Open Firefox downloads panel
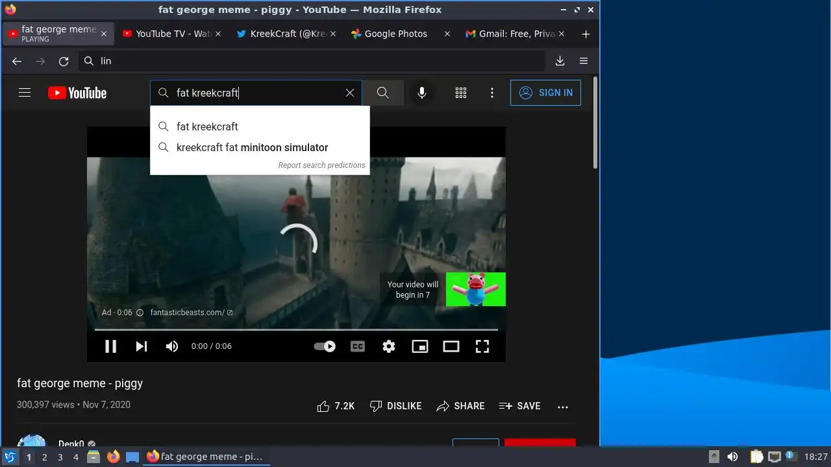The height and width of the screenshot is (467, 831). coord(560,61)
